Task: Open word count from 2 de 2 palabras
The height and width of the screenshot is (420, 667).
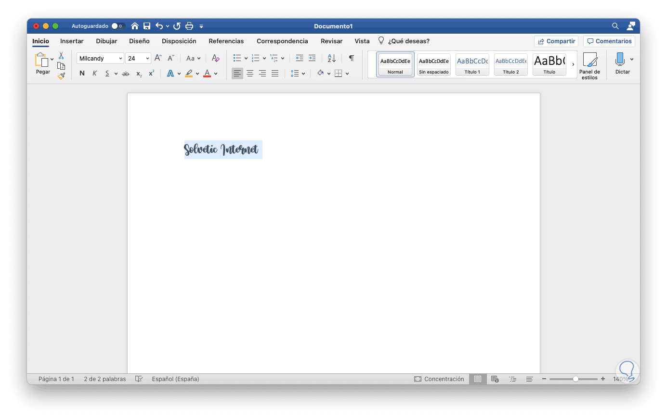Action: pyautogui.click(x=105, y=379)
